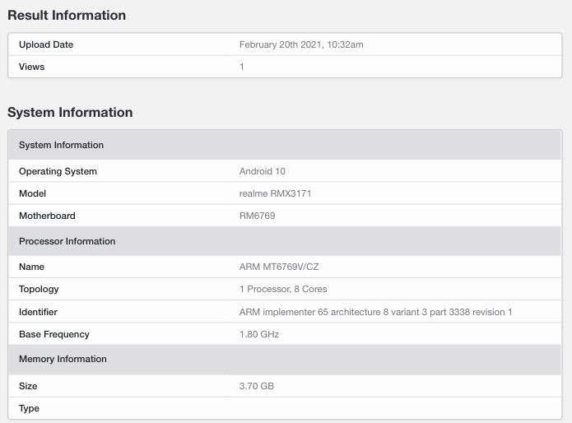
Task: Select the ARM implementer 65 identifier value
Action: pyautogui.click(x=376, y=312)
